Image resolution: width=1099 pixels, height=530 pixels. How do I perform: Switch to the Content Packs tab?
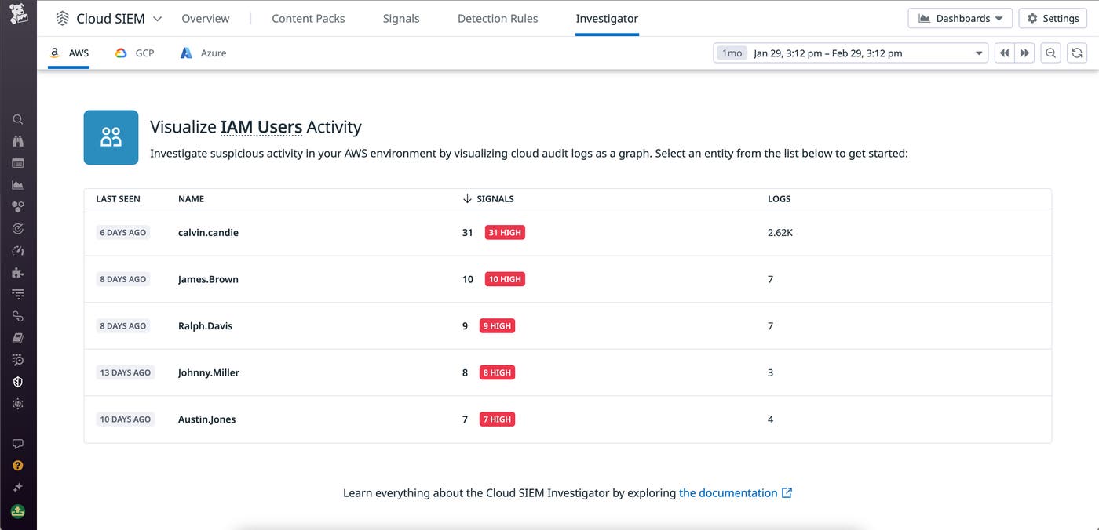point(309,18)
